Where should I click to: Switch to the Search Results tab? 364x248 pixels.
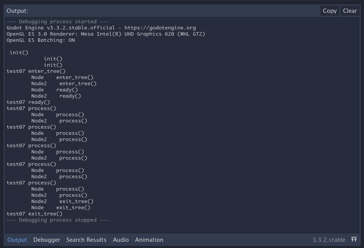86,239
